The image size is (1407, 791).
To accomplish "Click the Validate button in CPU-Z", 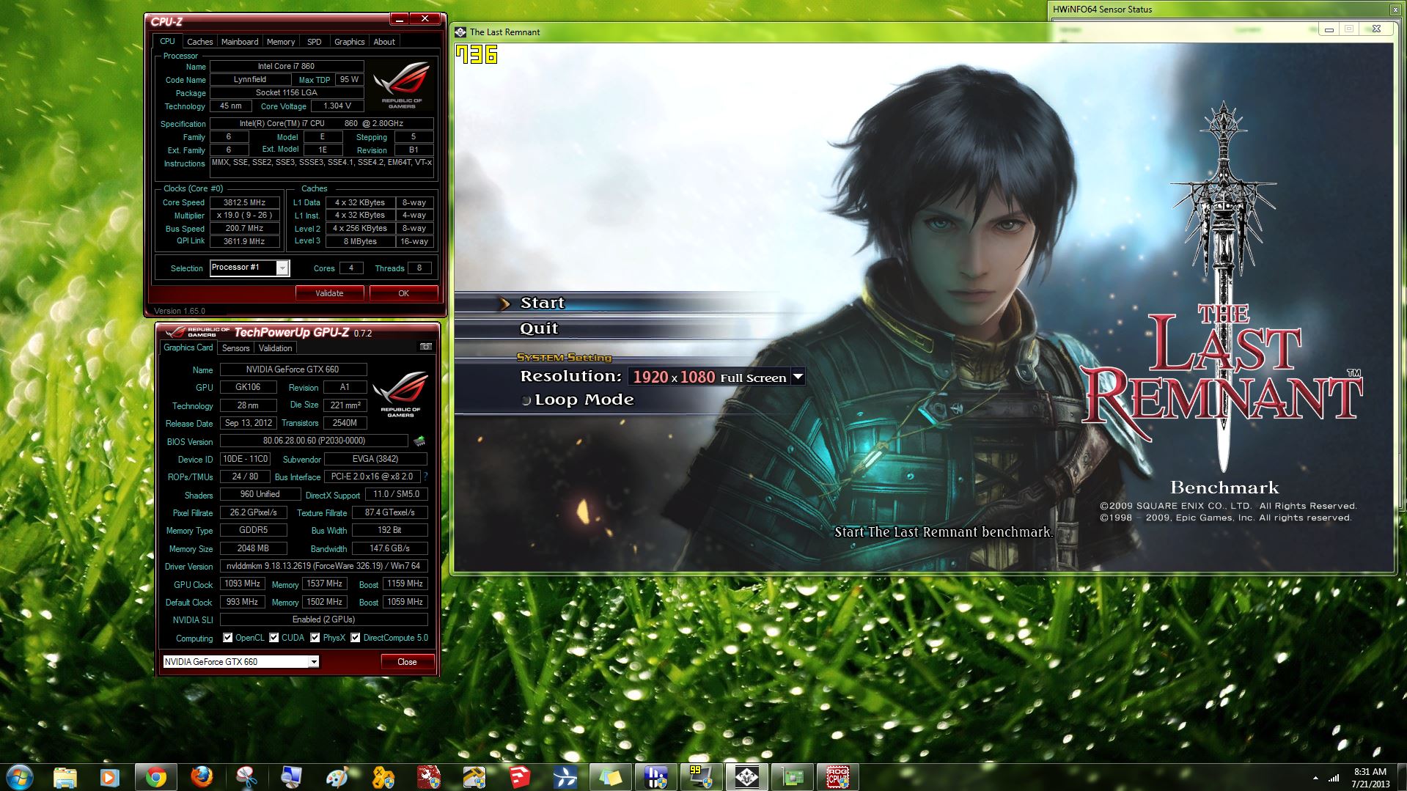I will pos(329,293).
